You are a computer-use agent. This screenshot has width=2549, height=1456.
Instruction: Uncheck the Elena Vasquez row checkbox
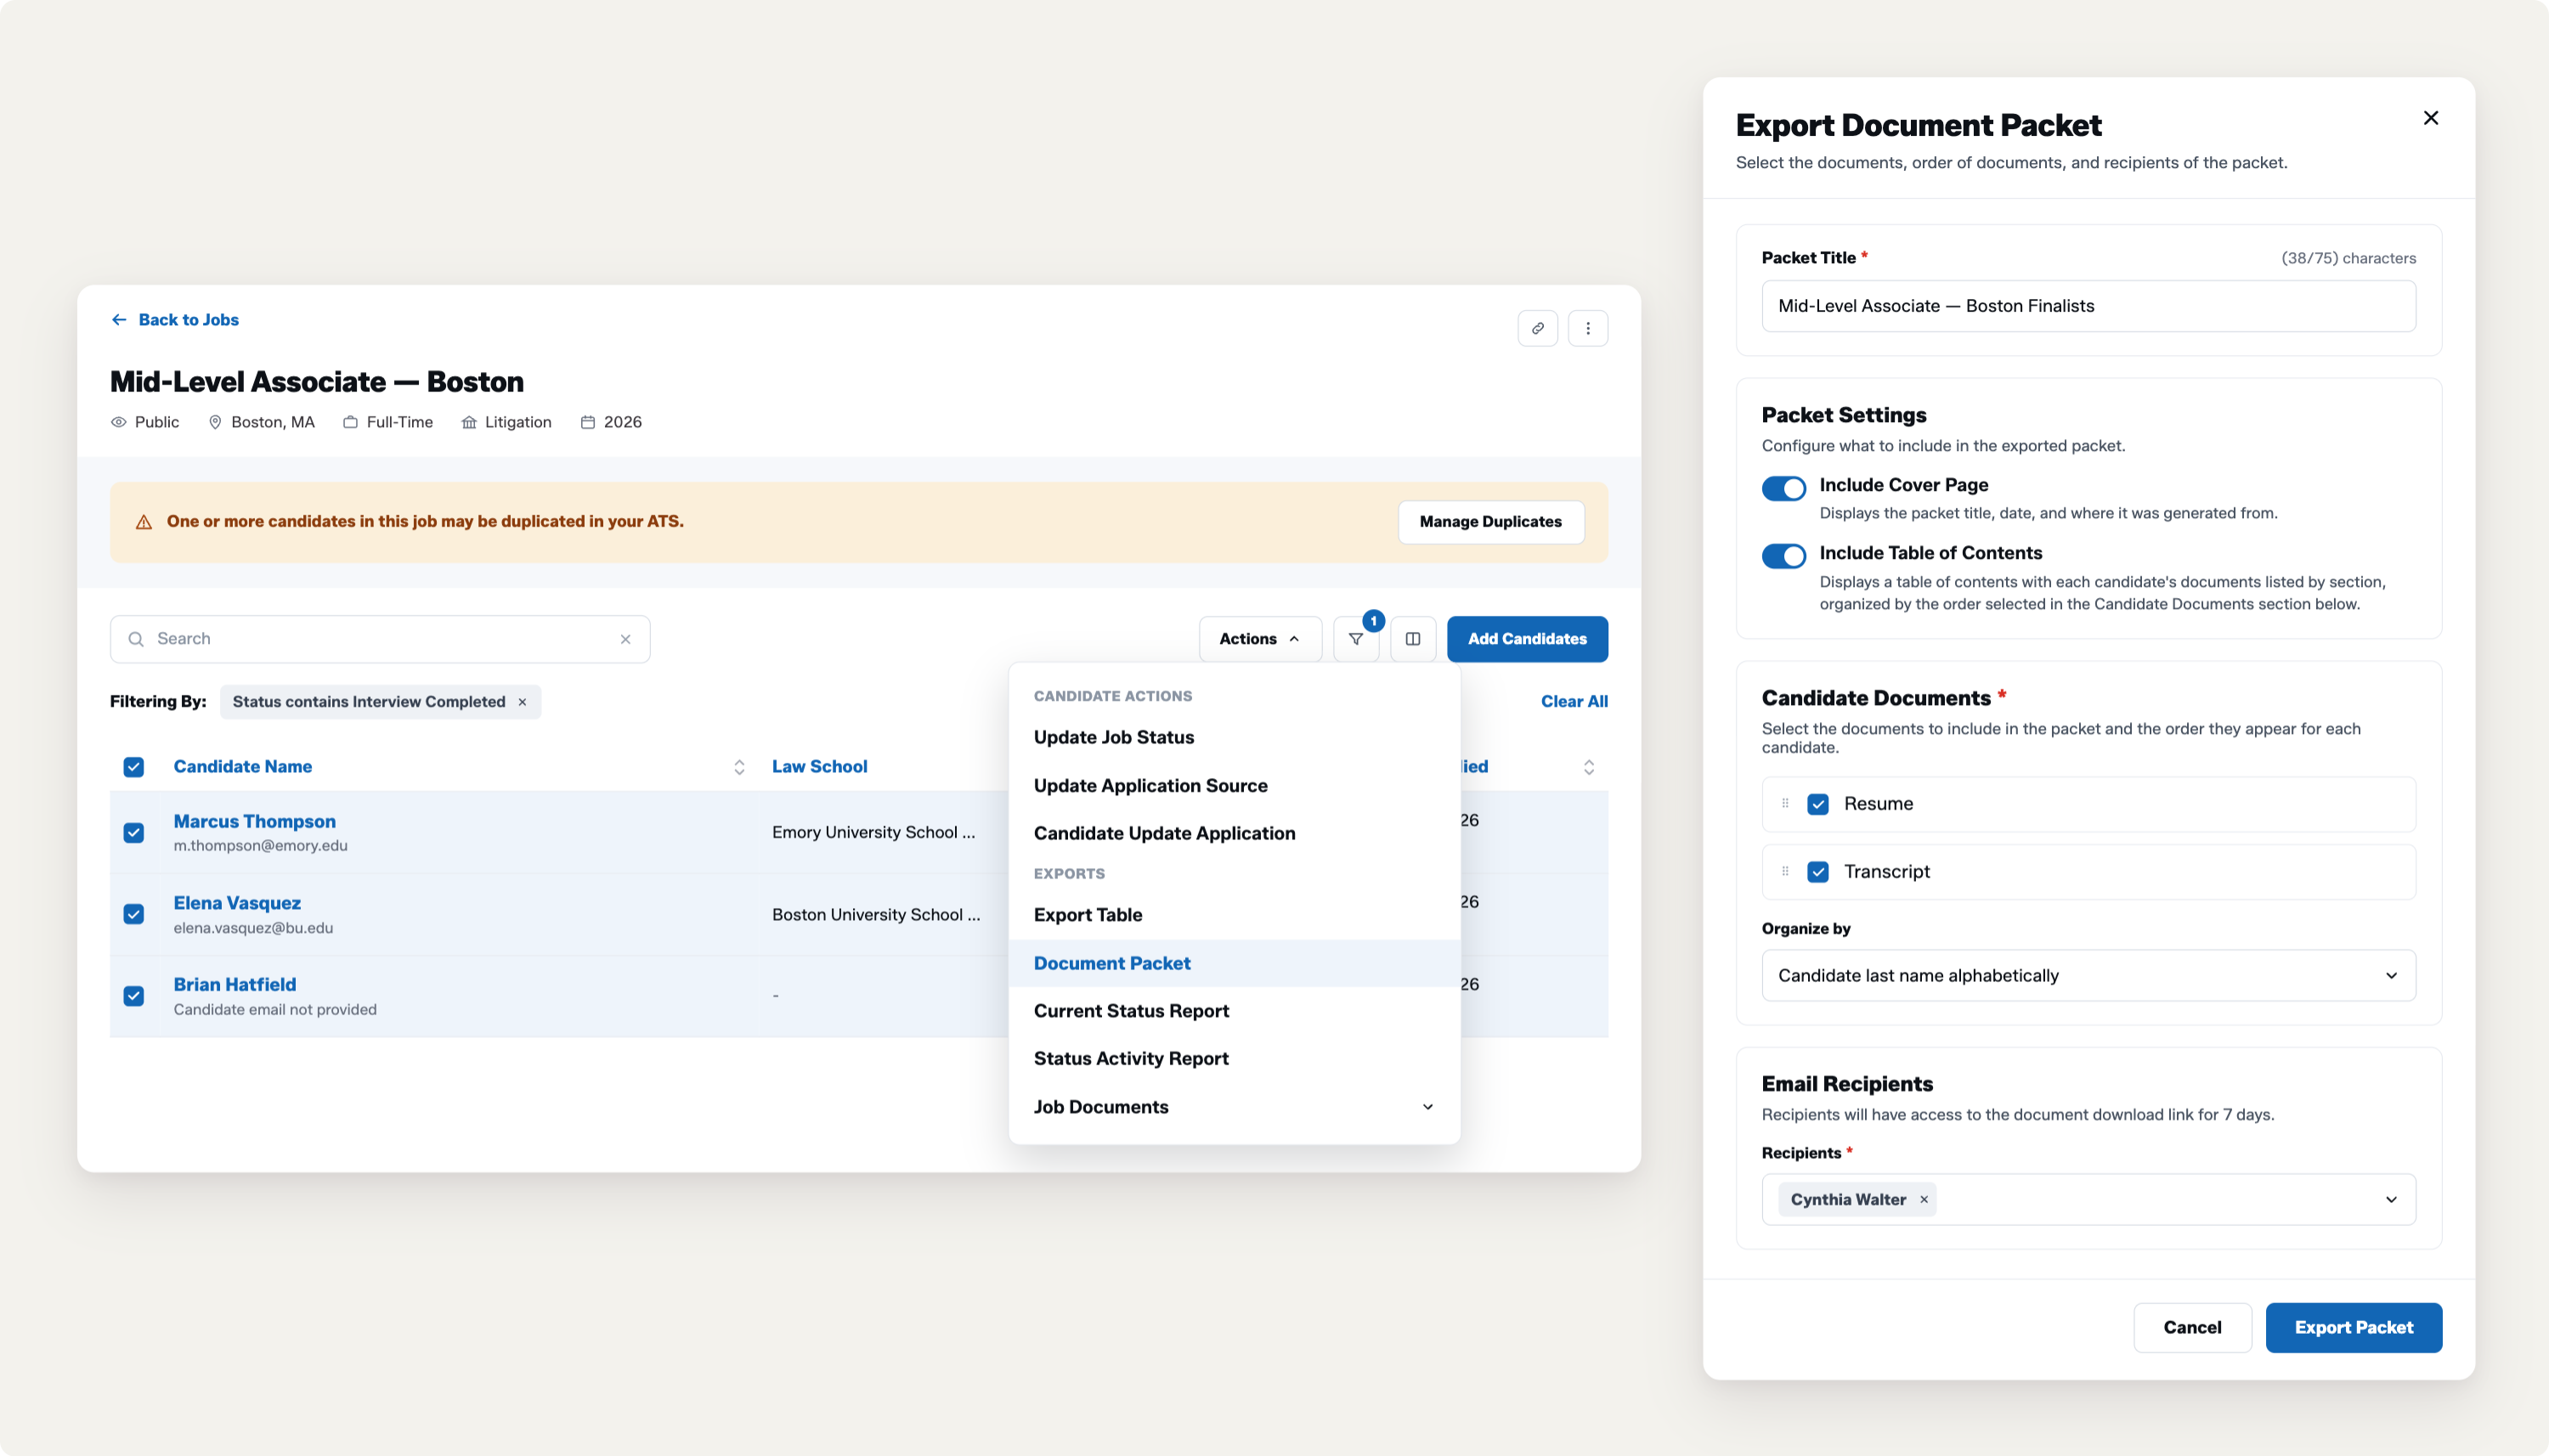(134, 914)
